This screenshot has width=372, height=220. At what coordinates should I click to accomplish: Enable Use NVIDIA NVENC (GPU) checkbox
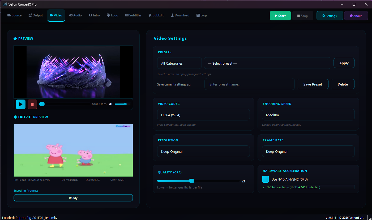pyautogui.click(x=266, y=179)
